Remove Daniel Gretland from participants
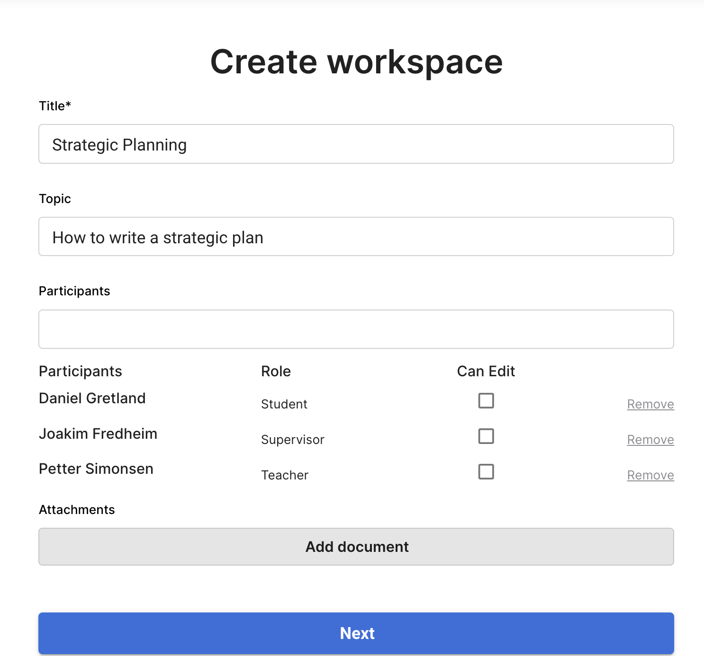Viewport: 704px width, 656px height. pyautogui.click(x=650, y=404)
